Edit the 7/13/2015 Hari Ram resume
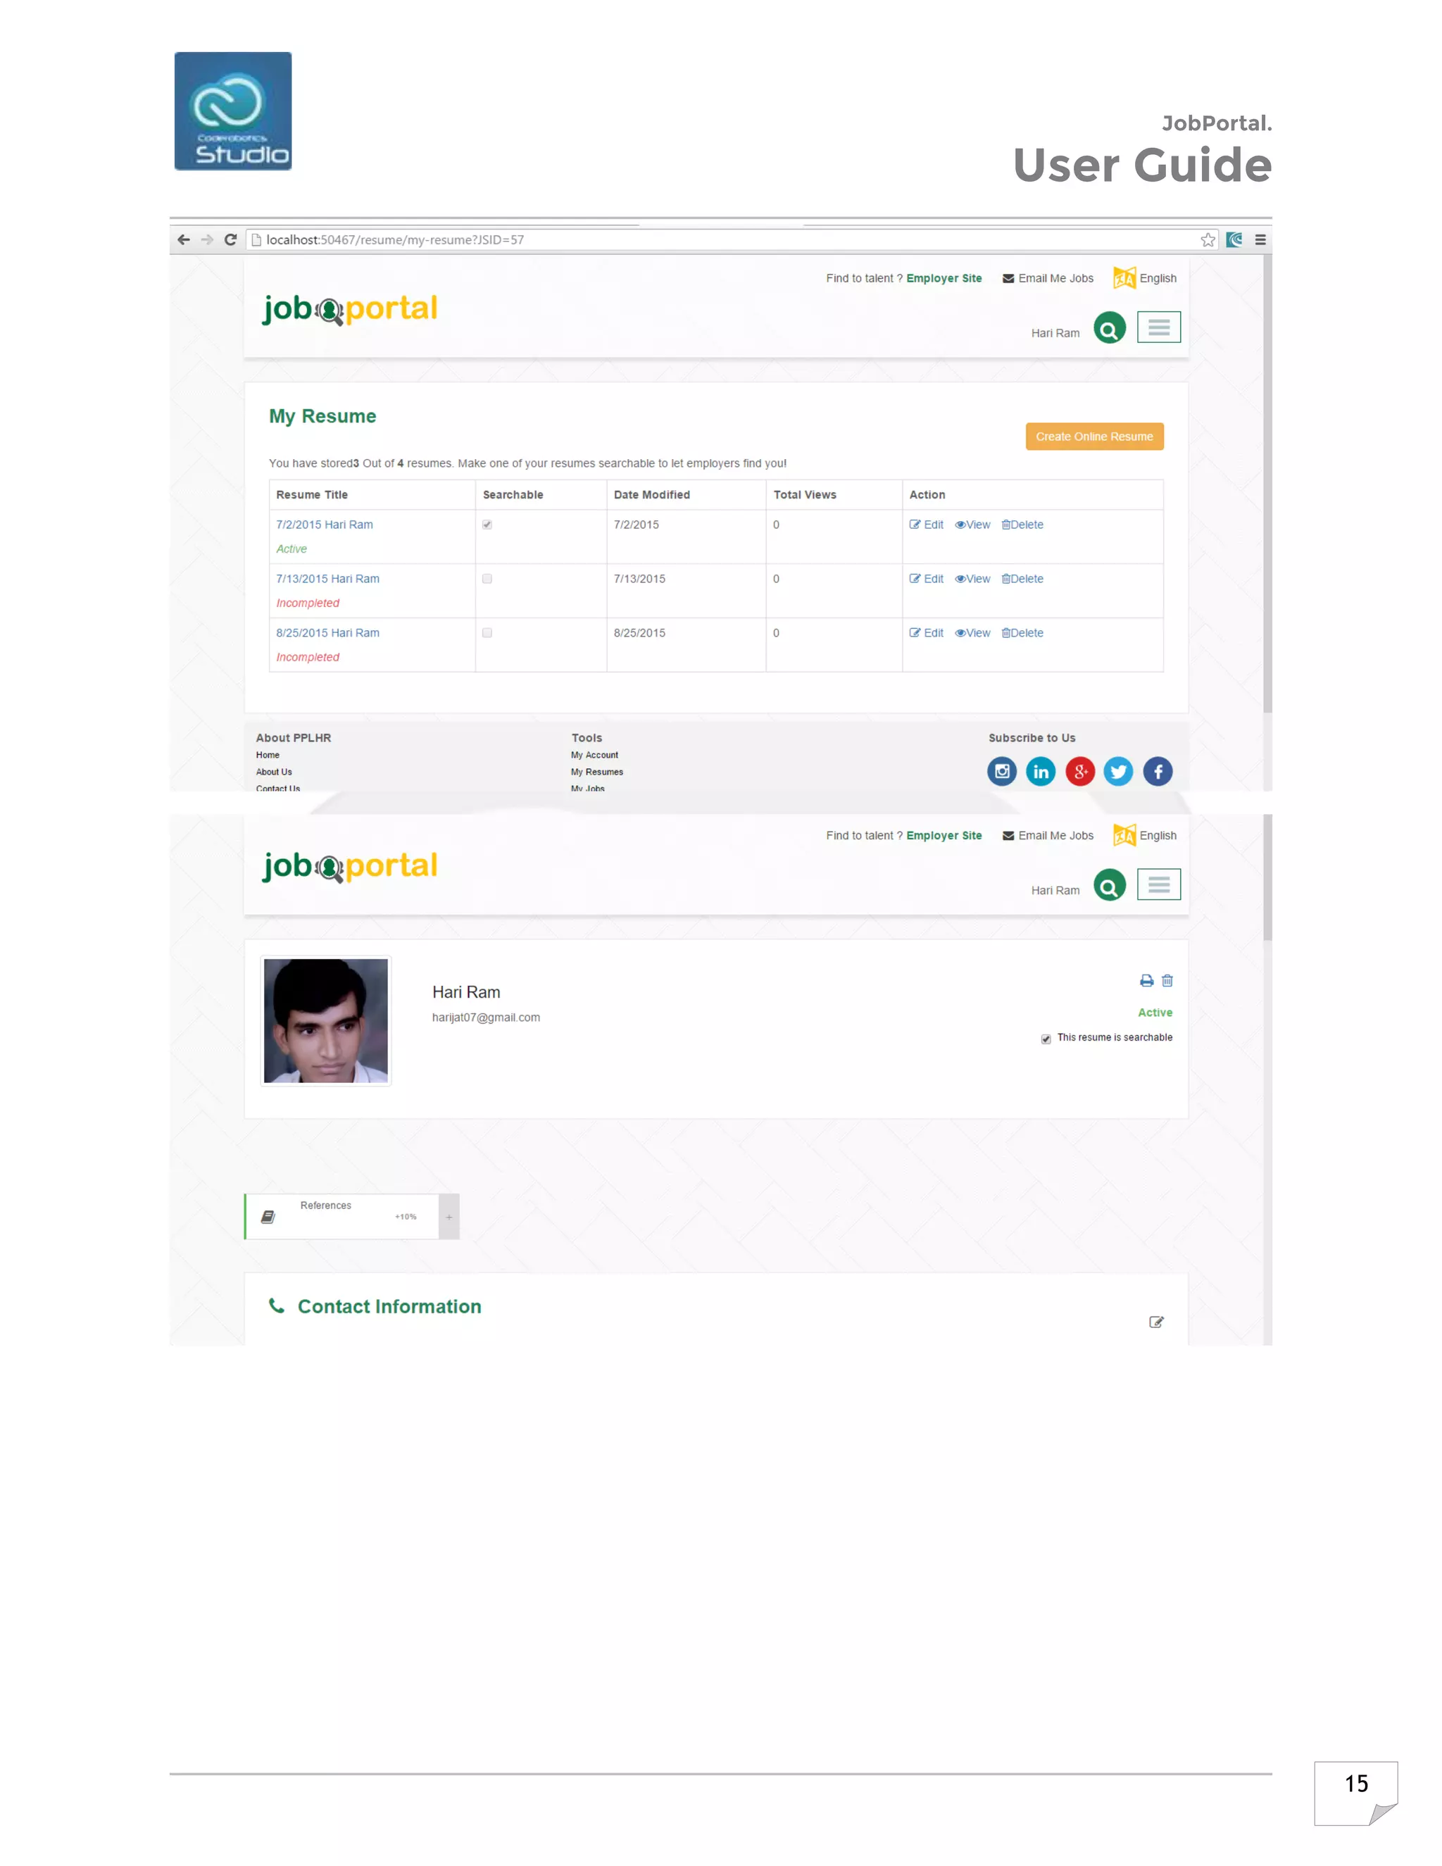Viewport: 1442px width, 1866px height. (926, 578)
